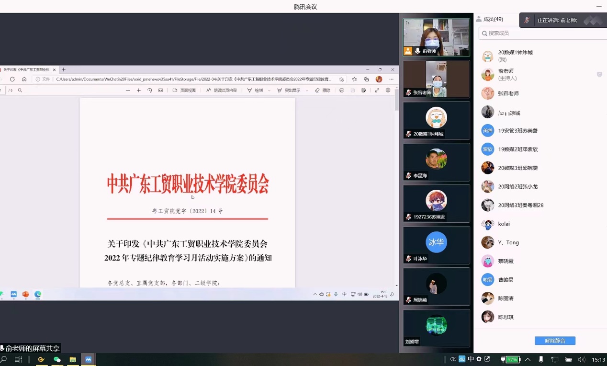Screen dimensions: 607x366
Task: Click the 解除静音 unmute button
Action: pyautogui.click(x=555, y=341)
